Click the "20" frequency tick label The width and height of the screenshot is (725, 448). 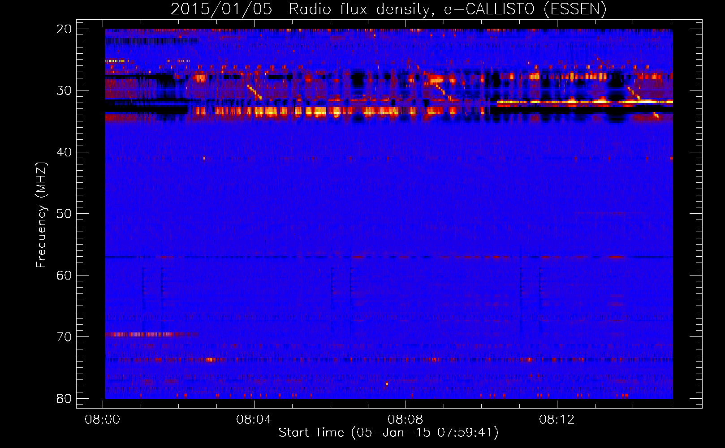coord(65,29)
